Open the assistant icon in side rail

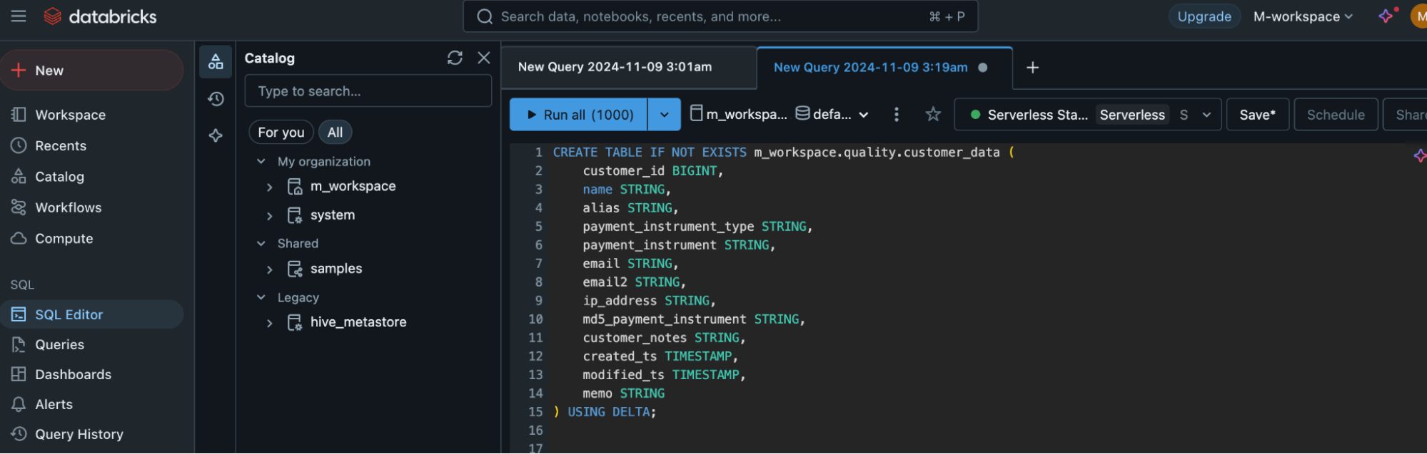[216, 135]
